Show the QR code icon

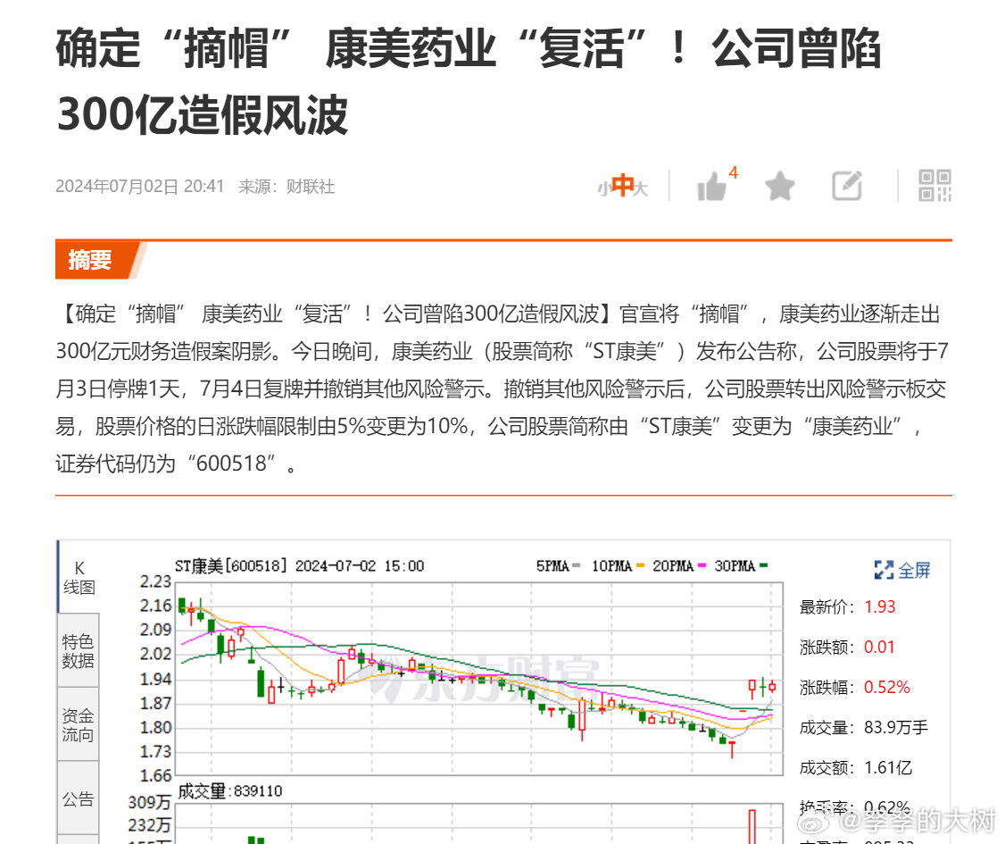point(934,186)
